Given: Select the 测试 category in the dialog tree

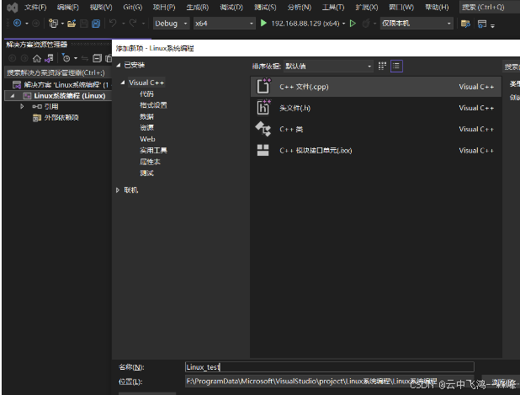Looking at the screenshot, I should [146, 173].
